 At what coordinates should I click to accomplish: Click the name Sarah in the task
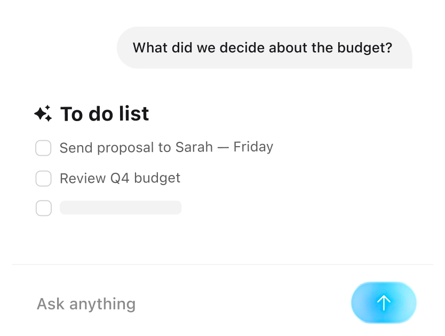(x=194, y=147)
